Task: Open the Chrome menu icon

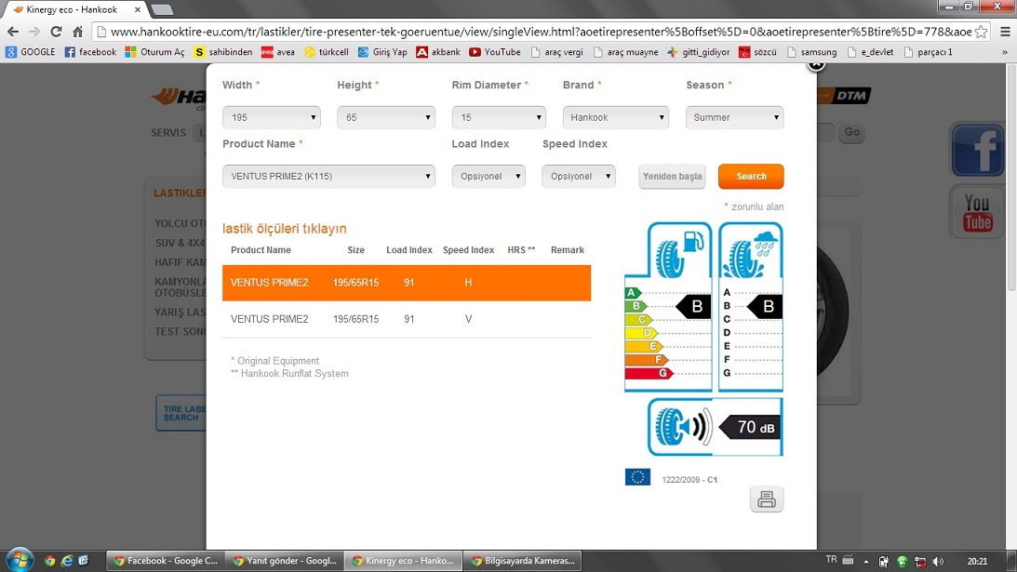Action: coord(1005,32)
